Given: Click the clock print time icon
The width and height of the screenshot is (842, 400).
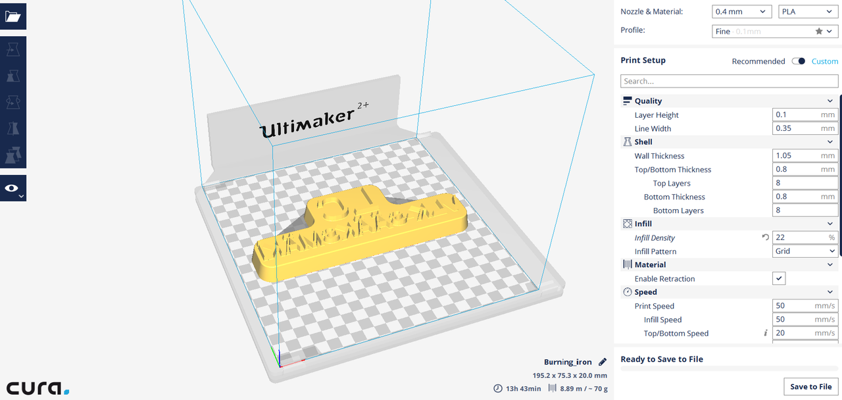Looking at the screenshot, I should [498, 388].
